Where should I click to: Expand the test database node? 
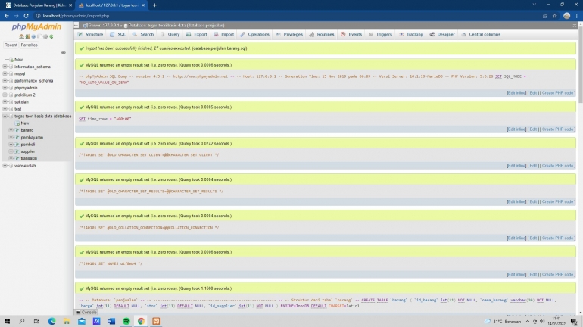tap(5, 109)
